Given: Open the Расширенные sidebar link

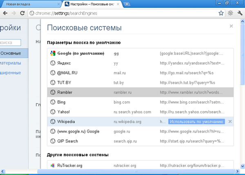Looking at the screenshot, I should click(x=10, y=73).
